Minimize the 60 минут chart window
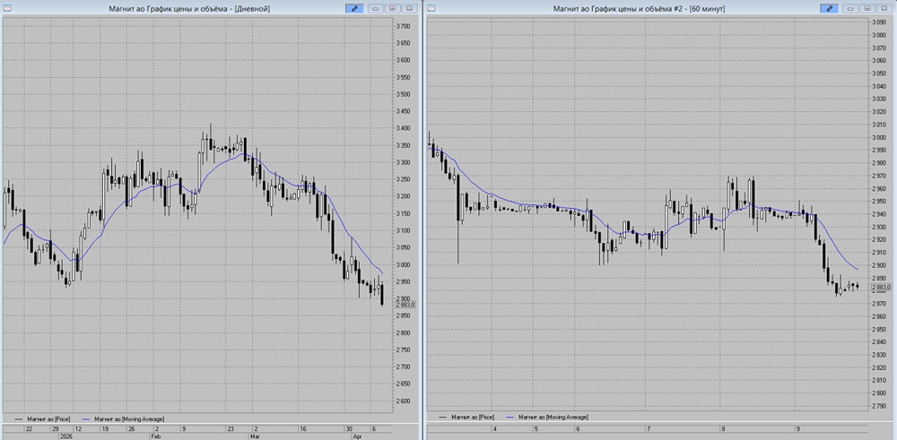897x440 pixels. click(x=850, y=9)
